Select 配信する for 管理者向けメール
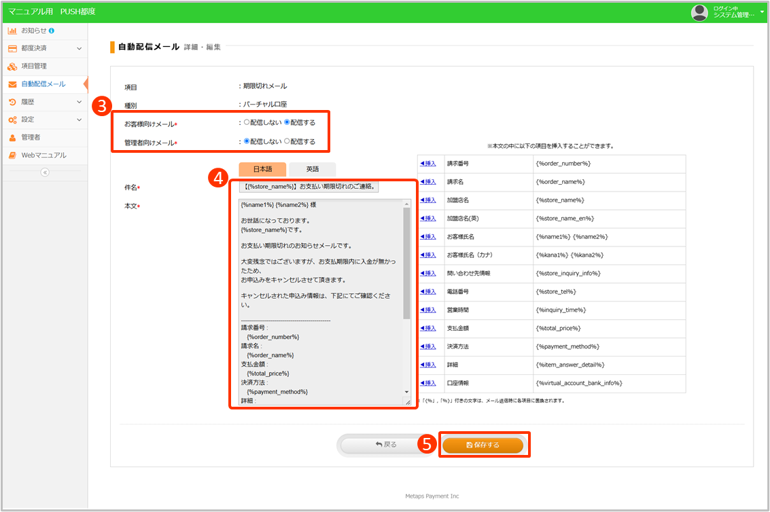 287,141
